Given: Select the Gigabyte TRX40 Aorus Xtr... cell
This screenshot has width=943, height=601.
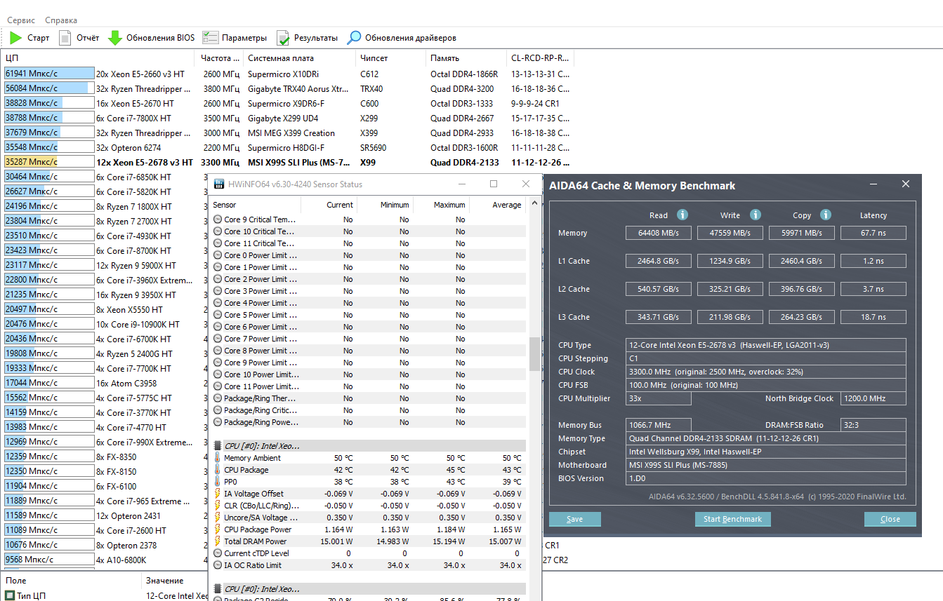Looking at the screenshot, I should 298,89.
